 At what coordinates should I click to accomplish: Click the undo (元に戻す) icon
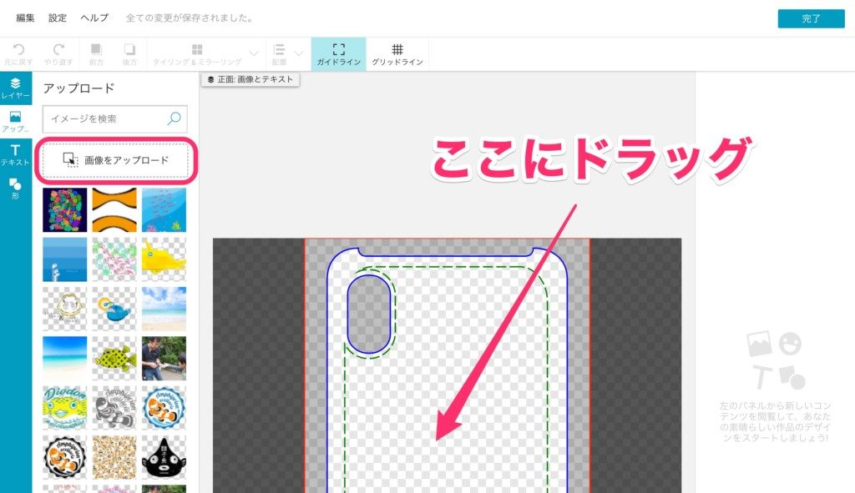click(x=18, y=50)
